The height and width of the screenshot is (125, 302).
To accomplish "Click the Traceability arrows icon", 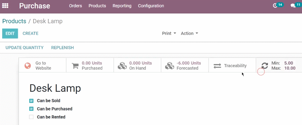I will coord(217,66).
